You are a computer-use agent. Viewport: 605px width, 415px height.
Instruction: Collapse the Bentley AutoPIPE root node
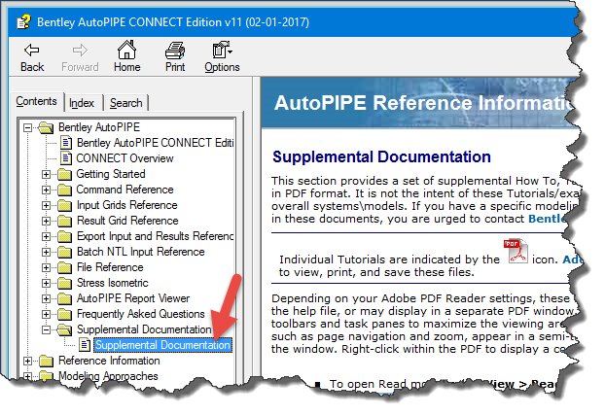click(x=27, y=127)
